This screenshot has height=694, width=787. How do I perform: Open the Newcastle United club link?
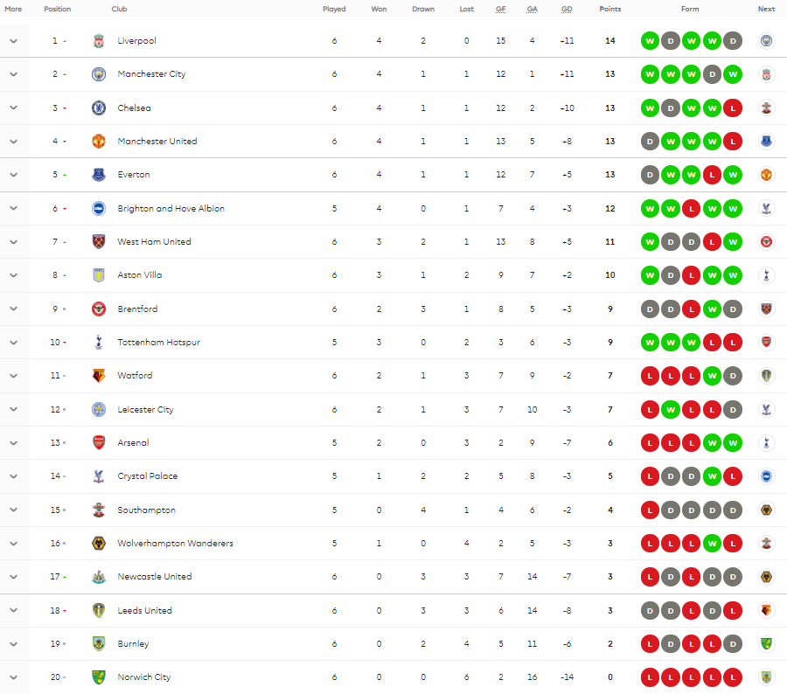coord(154,577)
